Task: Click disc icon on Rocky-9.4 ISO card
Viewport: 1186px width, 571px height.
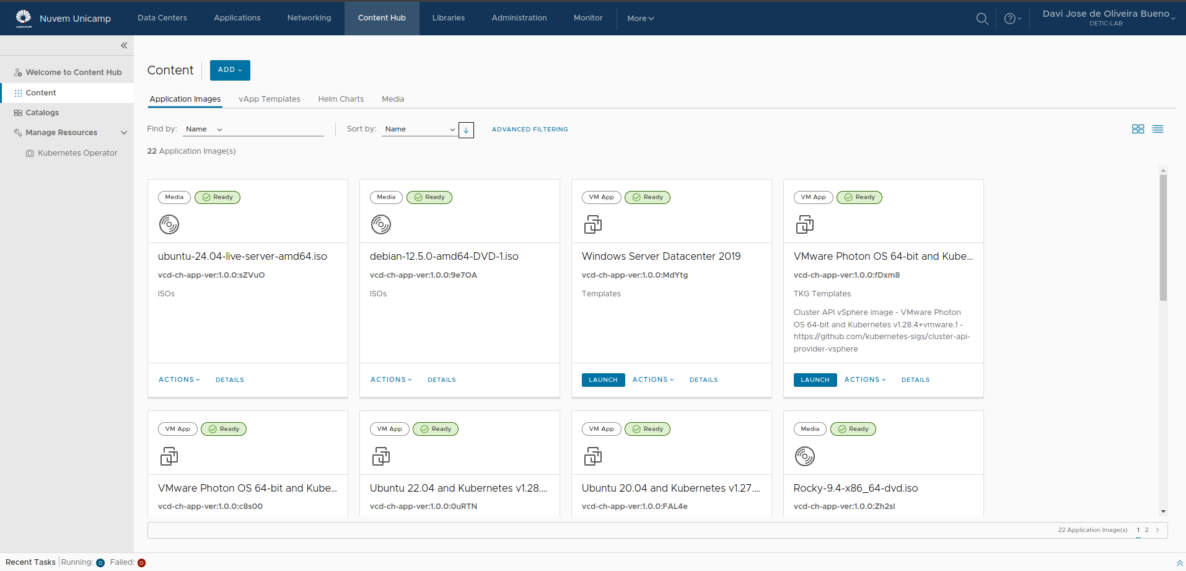Action: (x=805, y=456)
